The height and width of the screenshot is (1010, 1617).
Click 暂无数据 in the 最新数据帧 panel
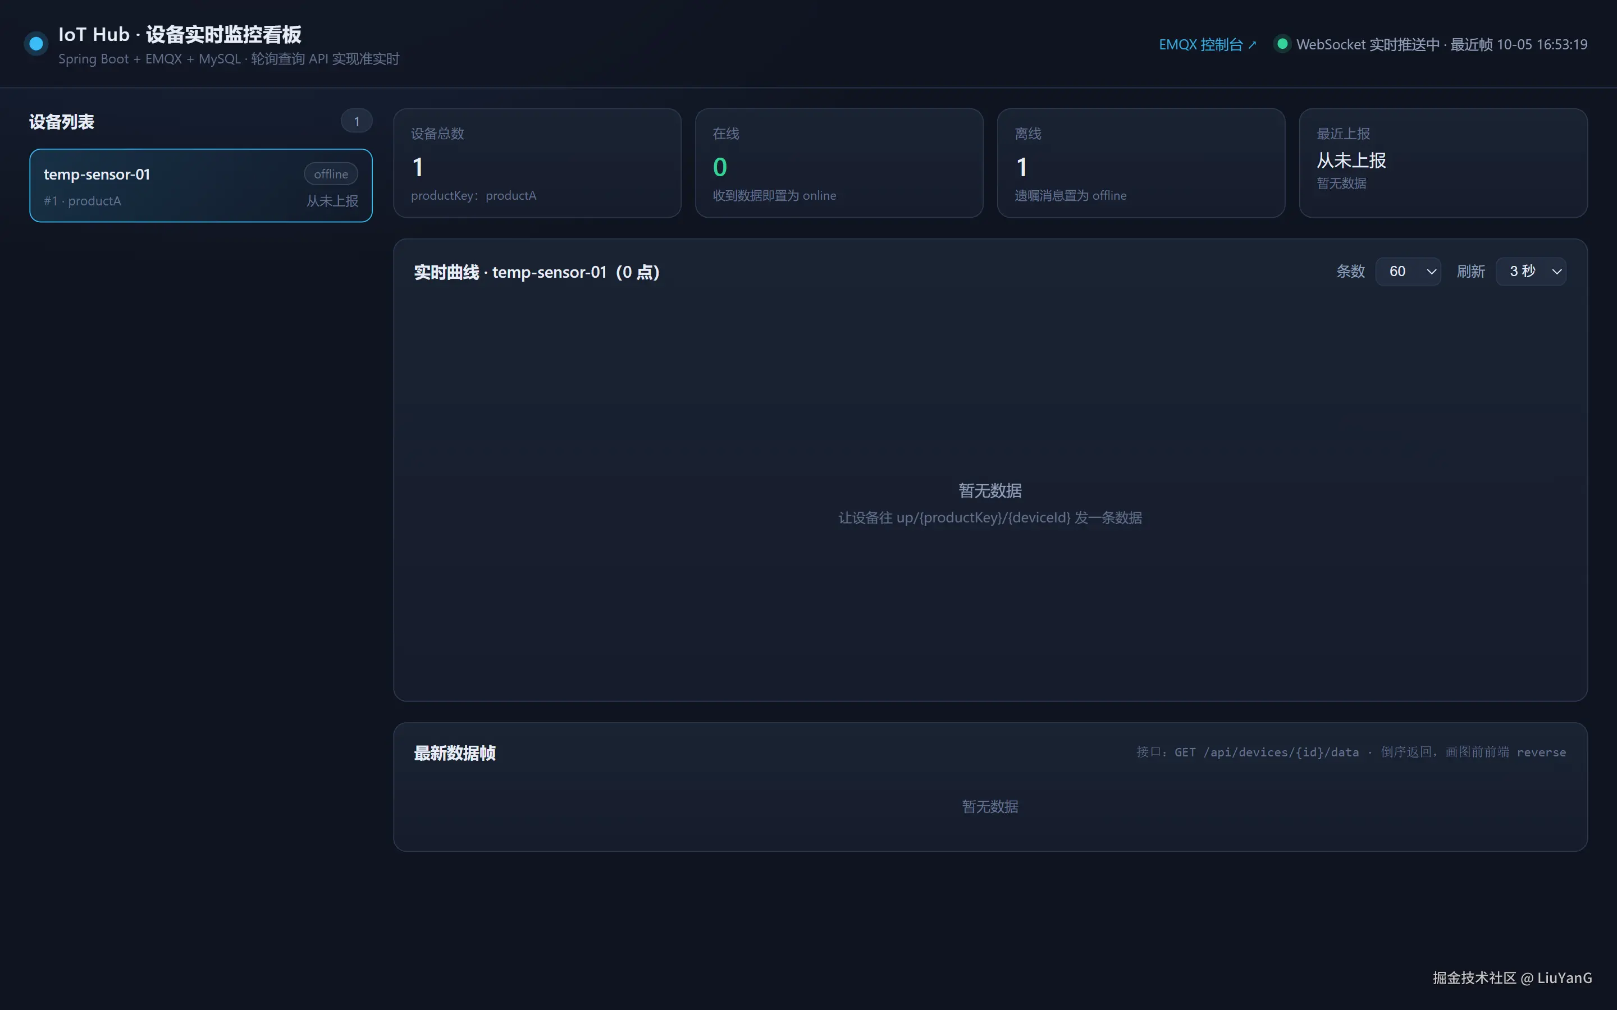(x=990, y=807)
